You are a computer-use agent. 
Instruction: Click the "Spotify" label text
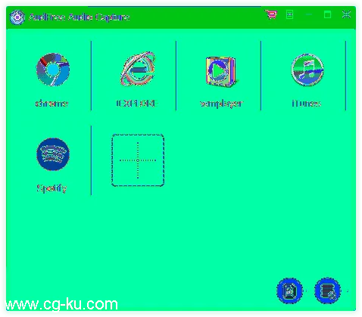click(x=51, y=188)
